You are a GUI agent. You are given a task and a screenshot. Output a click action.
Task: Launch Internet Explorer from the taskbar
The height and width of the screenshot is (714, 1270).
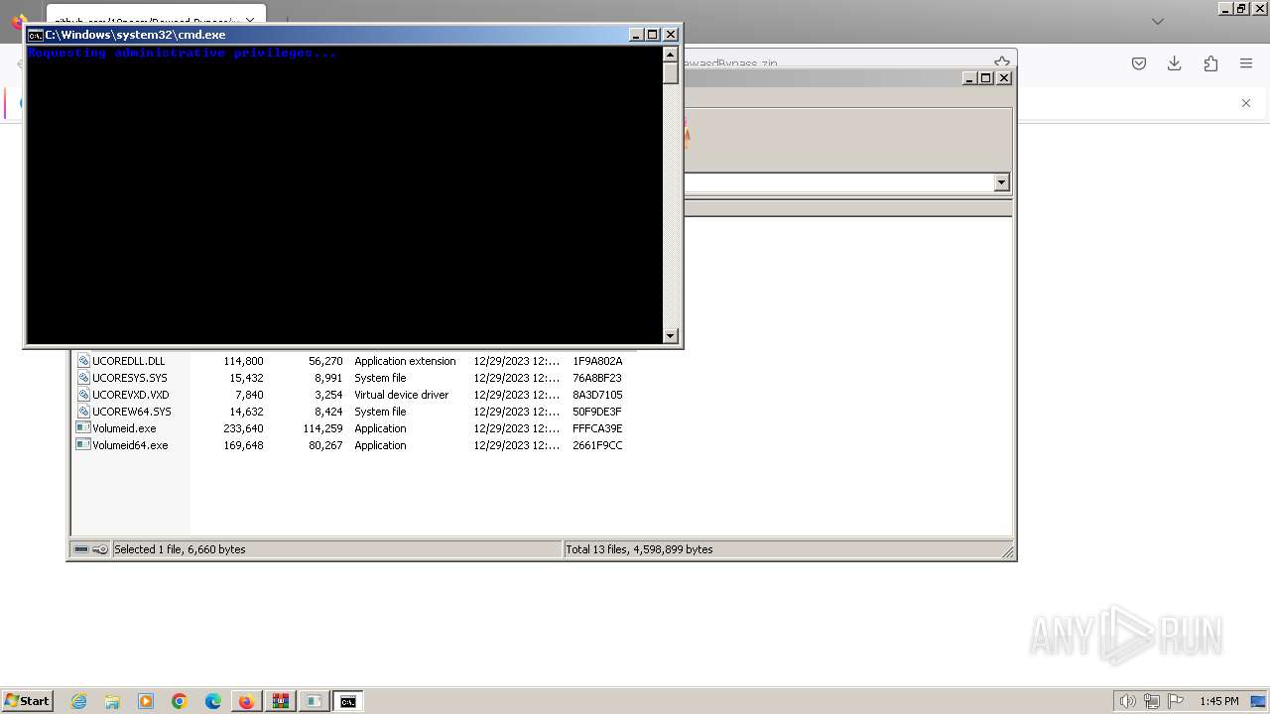click(x=79, y=701)
